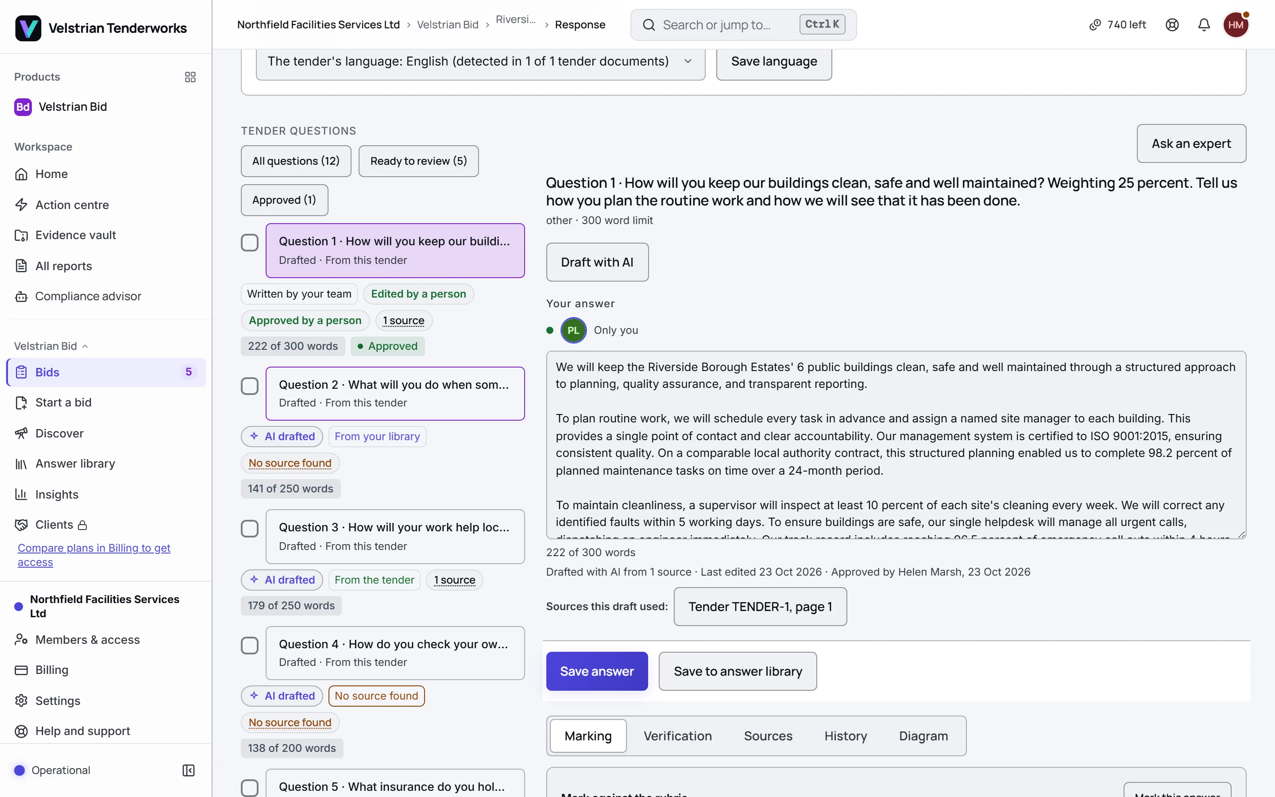The width and height of the screenshot is (1275, 797).
Task: Expand the truncated Riversi… breadcrumb
Action: [515, 20]
